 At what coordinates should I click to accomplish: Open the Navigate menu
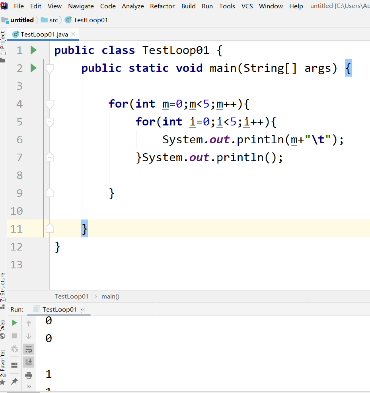coord(81,6)
